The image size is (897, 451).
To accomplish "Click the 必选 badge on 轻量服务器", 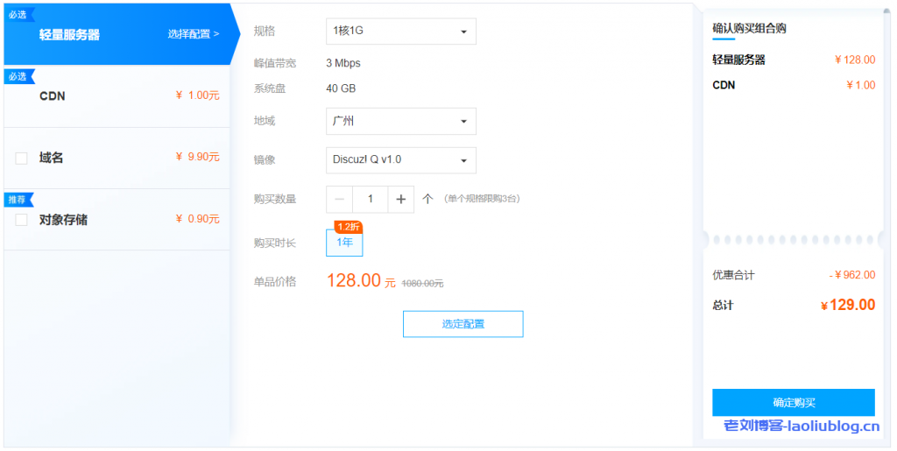I will click(19, 15).
